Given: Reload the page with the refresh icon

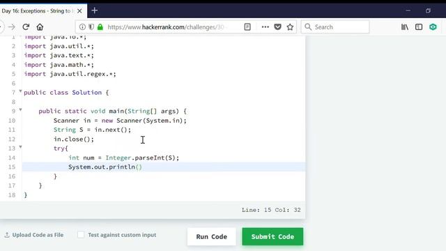Looking at the screenshot, I should [x=26, y=27].
